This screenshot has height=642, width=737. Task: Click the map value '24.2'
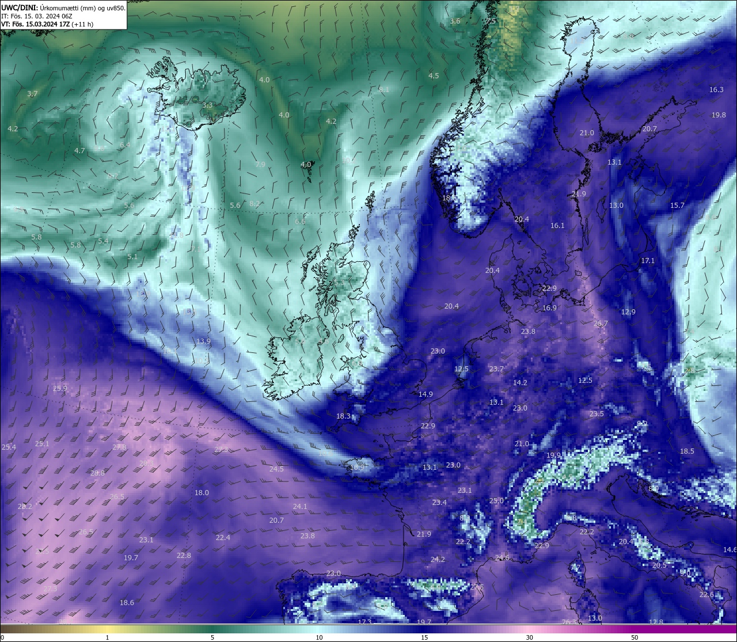pos(438,560)
